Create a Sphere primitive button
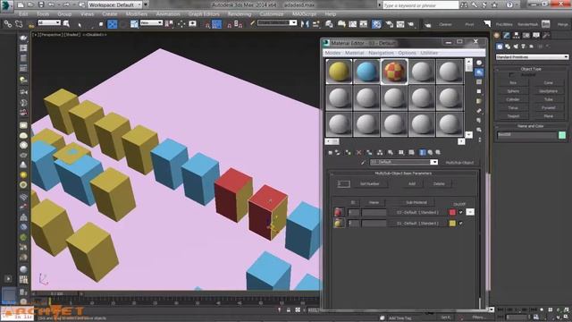The image size is (572, 322). pos(513,91)
